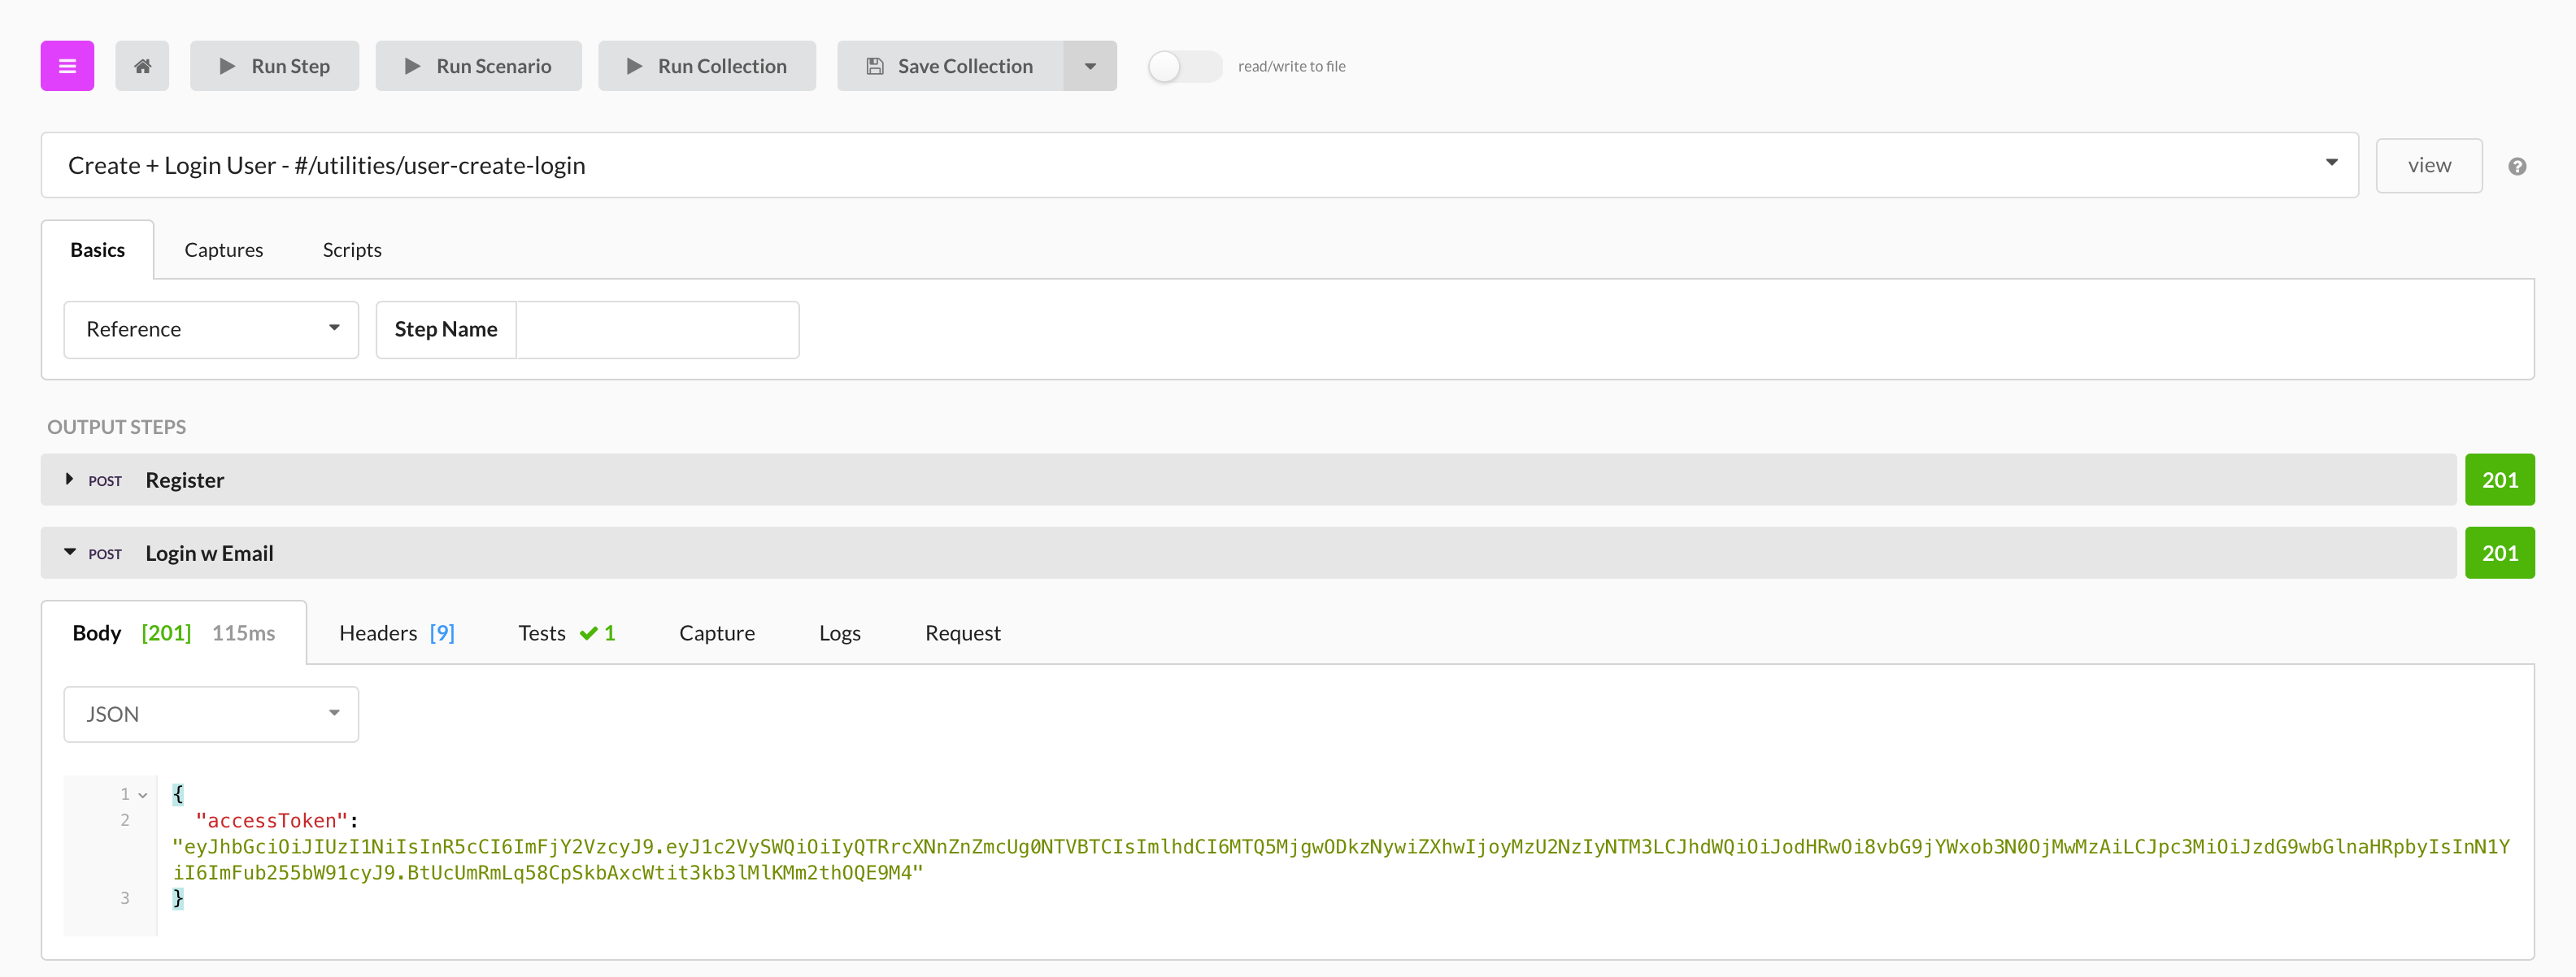Toggle read/write to file switch
Image resolution: width=2576 pixels, height=977 pixels.
coord(1183,66)
